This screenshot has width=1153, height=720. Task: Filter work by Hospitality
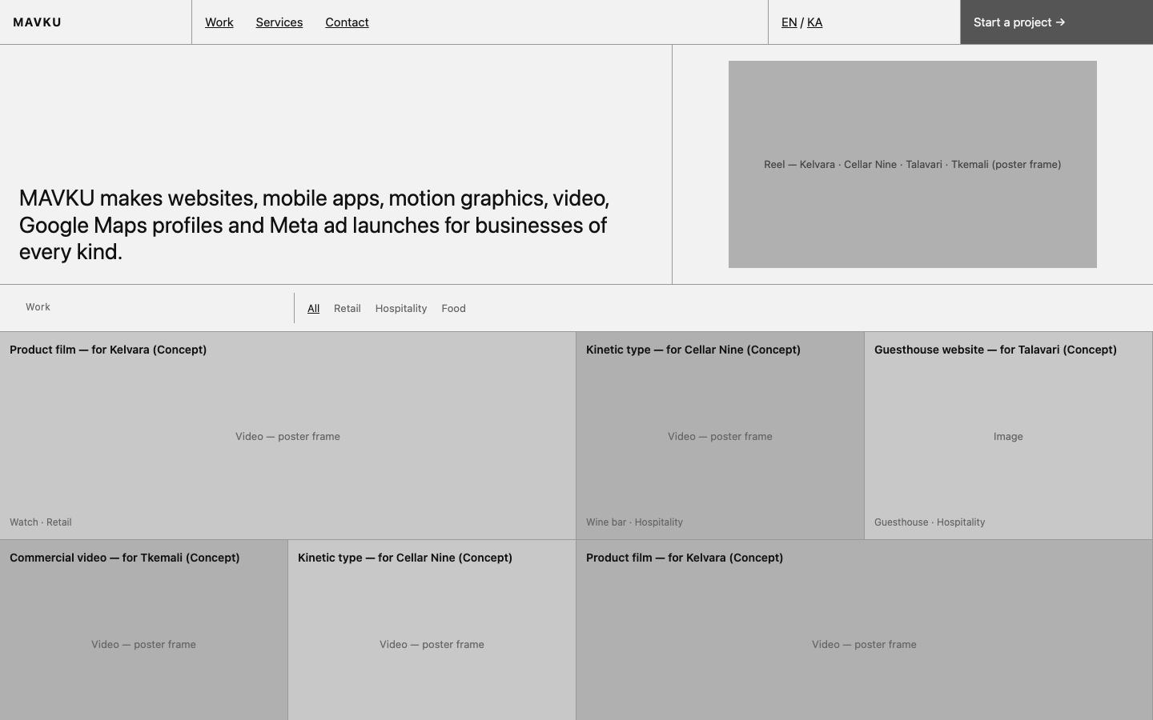tap(401, 308)
